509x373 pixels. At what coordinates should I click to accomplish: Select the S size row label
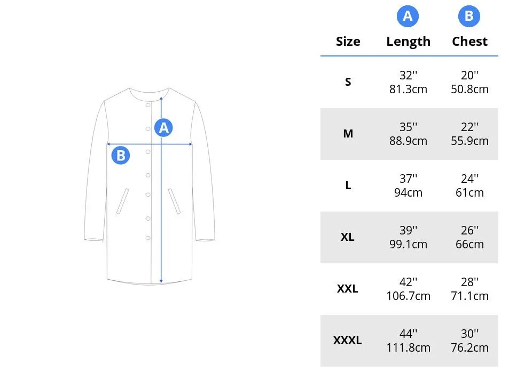coord(348,82)
